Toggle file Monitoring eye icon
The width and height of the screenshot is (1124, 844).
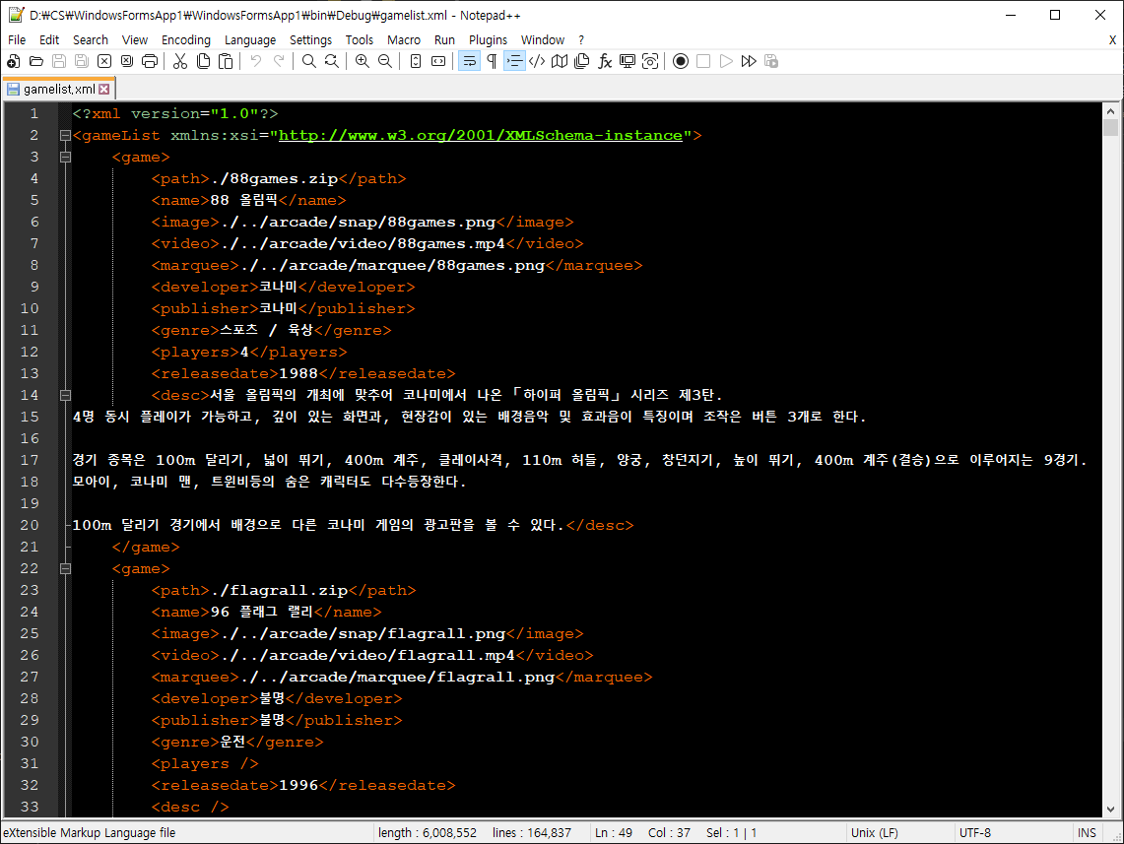(x=650, y=62)
